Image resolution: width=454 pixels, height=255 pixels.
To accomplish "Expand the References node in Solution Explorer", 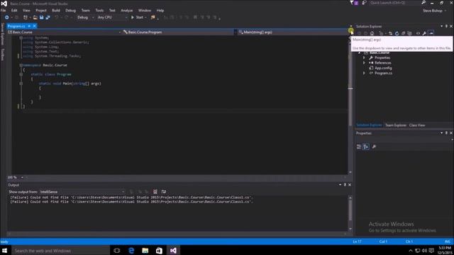I will (x=364, y=63).
